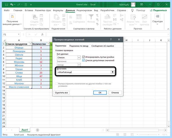
Task: Click column header K
Action: pos(161,40)
